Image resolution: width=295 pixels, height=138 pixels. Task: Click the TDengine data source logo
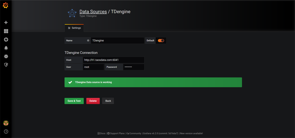tap(72, 13)
